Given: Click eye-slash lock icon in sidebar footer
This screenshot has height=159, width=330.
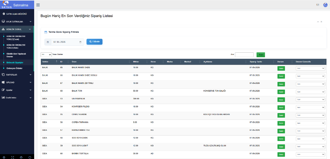Looking at the screenshot, I should (x=21, y=157).
